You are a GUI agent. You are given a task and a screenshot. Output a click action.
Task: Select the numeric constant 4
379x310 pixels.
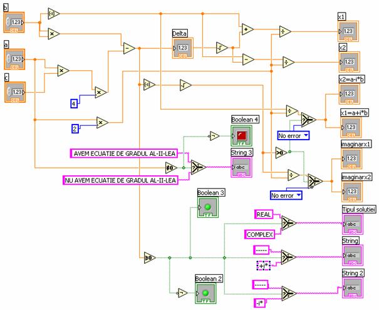pos(74,101)
